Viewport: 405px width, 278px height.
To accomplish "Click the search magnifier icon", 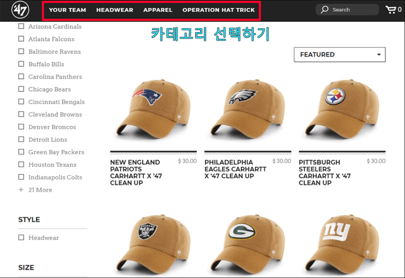I will (324, 10).
